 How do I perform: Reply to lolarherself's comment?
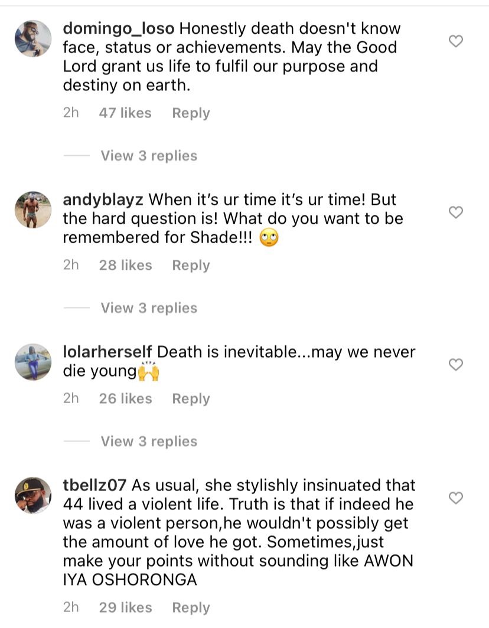click(191, 399)
